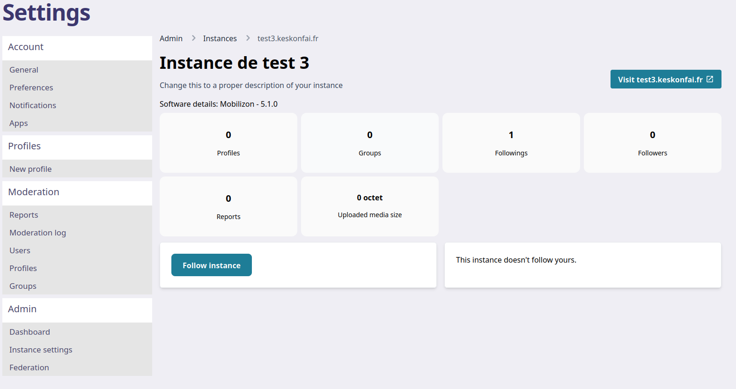Go to the Admin Dashboard
Viewport: 736px width, 389px height.
click(29, 332)
